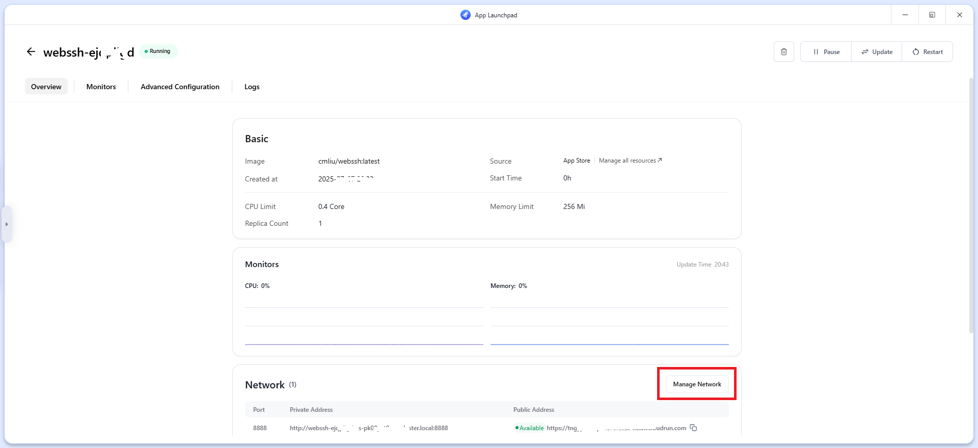
Task: Select the Overview tab
Action: point(46,87)
